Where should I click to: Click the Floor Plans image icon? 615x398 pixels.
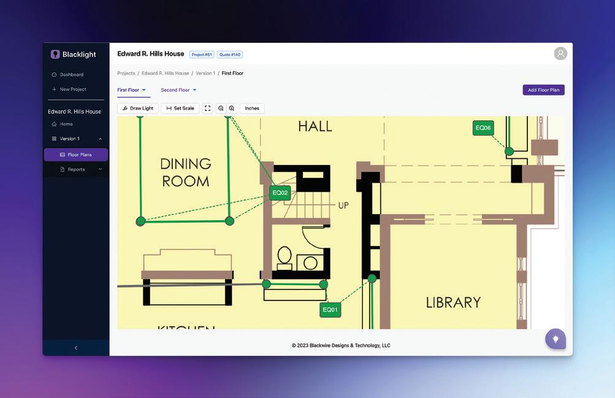pos(62,155)
